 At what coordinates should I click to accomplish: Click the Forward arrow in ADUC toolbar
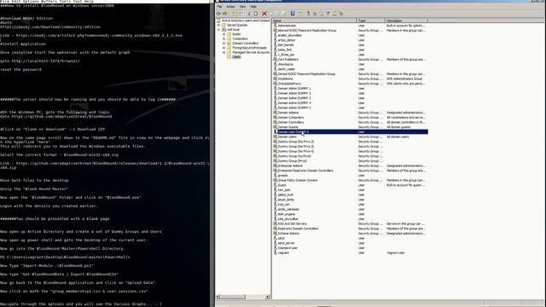point(225,14)
